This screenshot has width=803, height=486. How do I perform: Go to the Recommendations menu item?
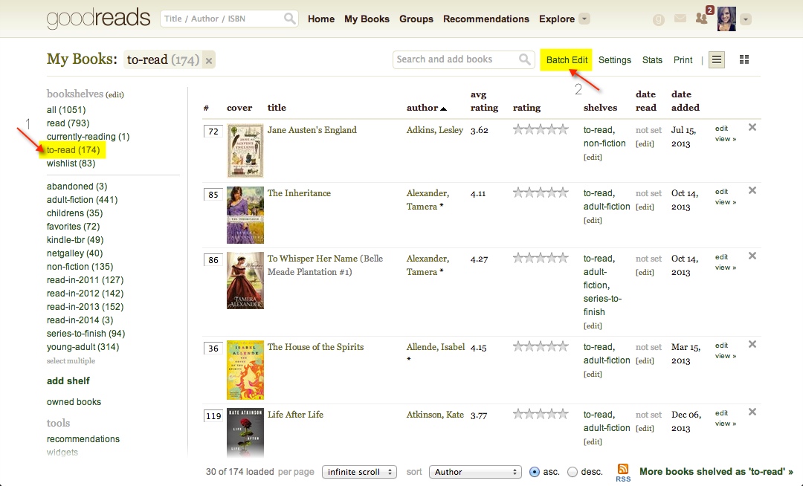[x=486, y=19]
